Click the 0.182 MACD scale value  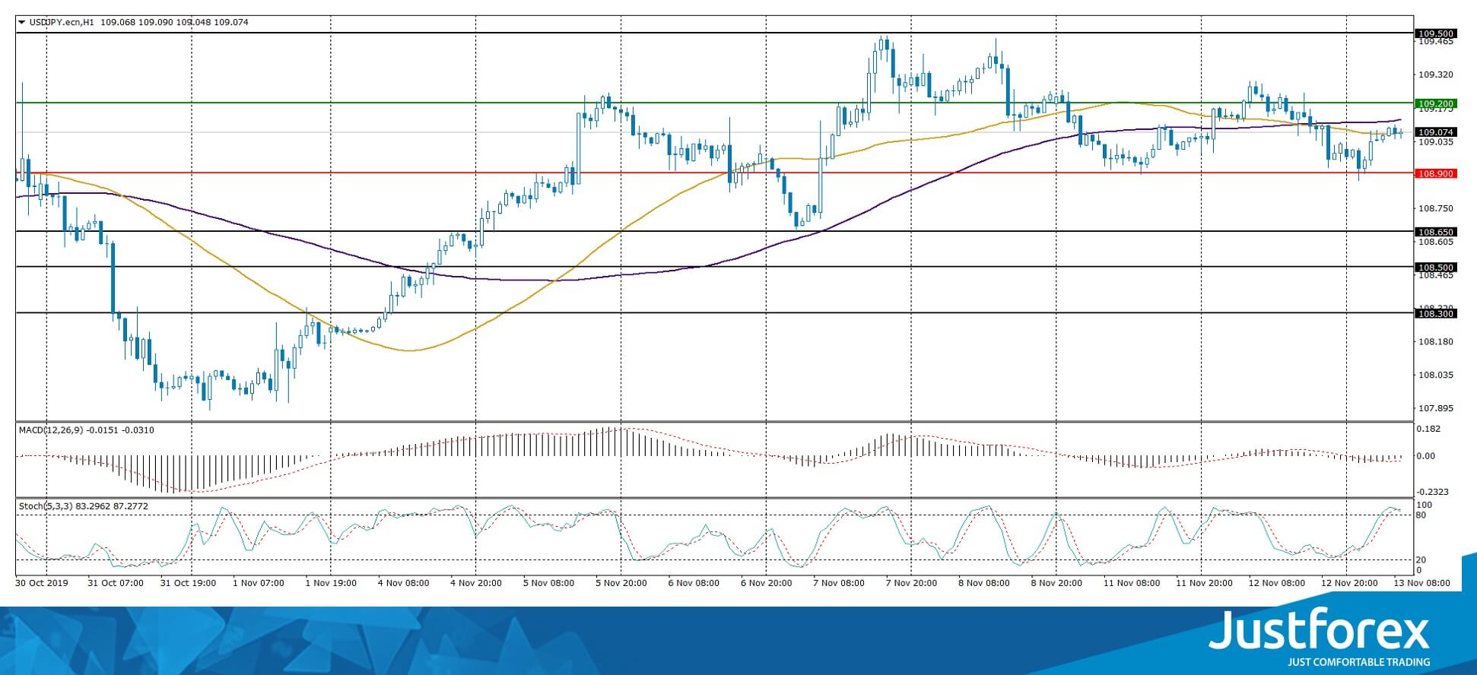pos(1429,429)
